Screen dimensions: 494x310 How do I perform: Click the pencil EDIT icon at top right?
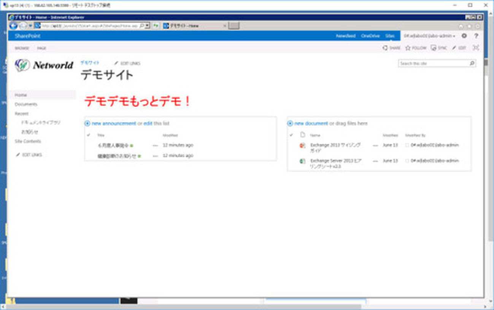(454, 48)
